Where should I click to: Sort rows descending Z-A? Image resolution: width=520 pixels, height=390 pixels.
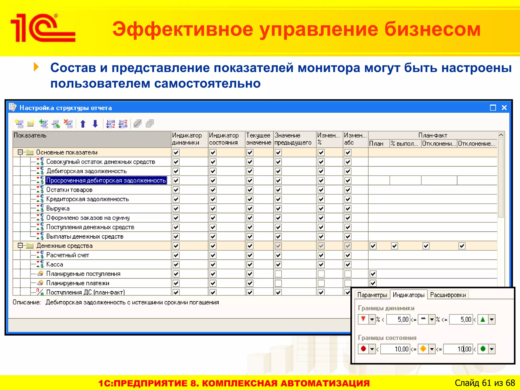click(123, 124)
